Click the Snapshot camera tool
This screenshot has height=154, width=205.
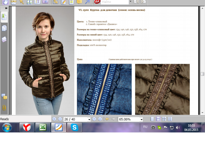[46, 2]
